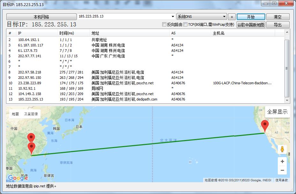Zoom in on the map

282,162
